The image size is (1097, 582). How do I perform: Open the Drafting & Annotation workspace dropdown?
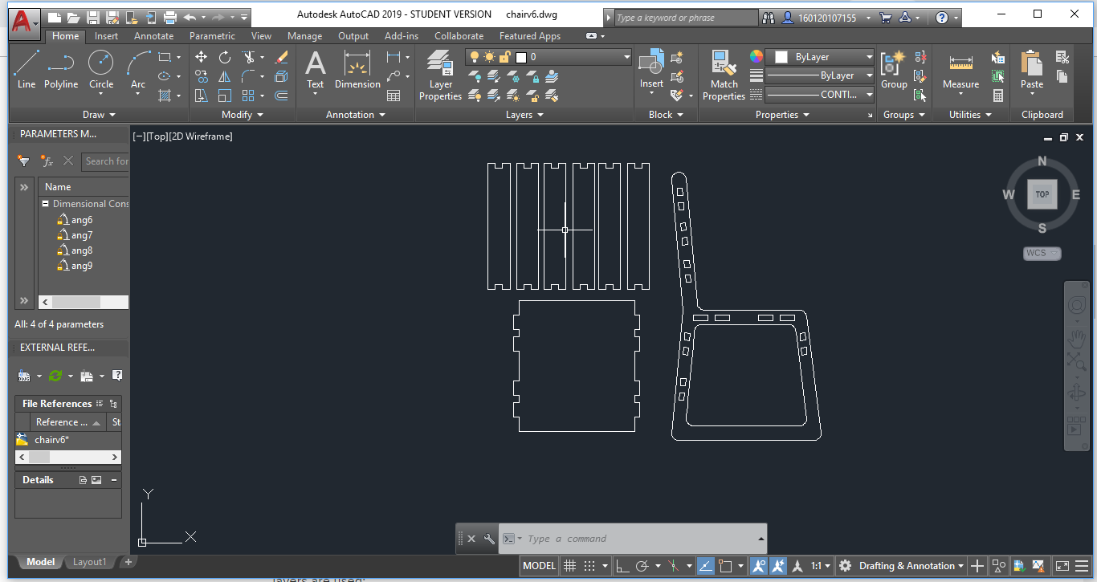click(912, 566)
